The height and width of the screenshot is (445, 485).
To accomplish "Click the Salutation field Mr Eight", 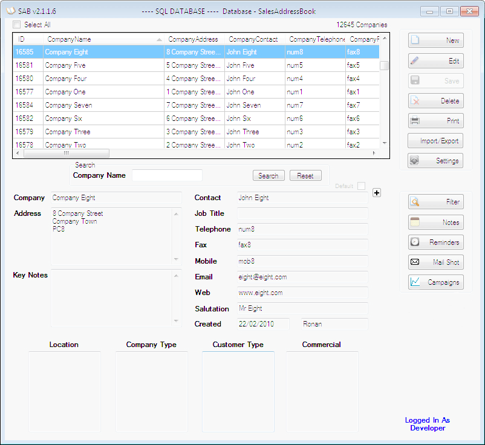I will [302, 308].
